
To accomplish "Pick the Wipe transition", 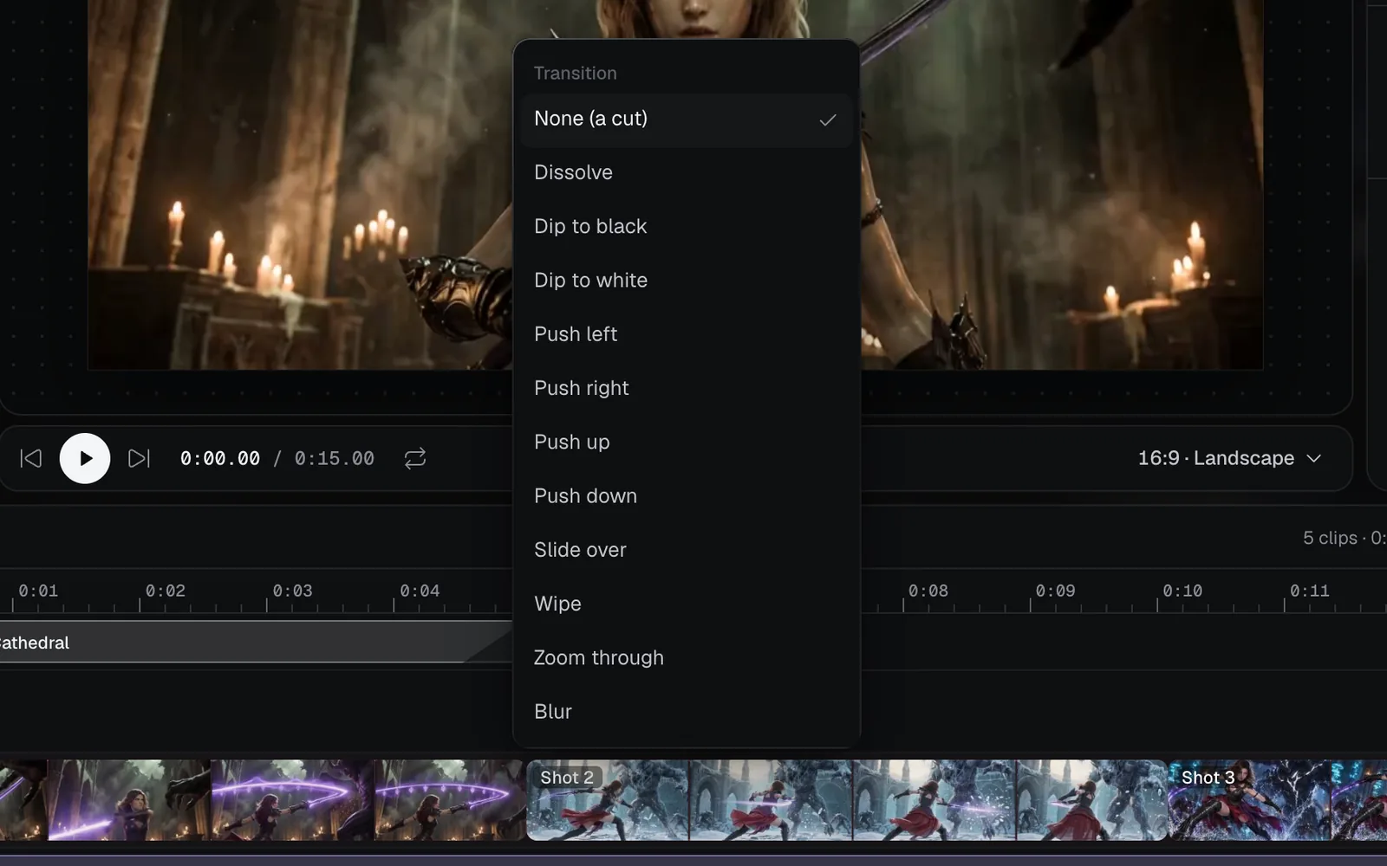I will [687, 604].
